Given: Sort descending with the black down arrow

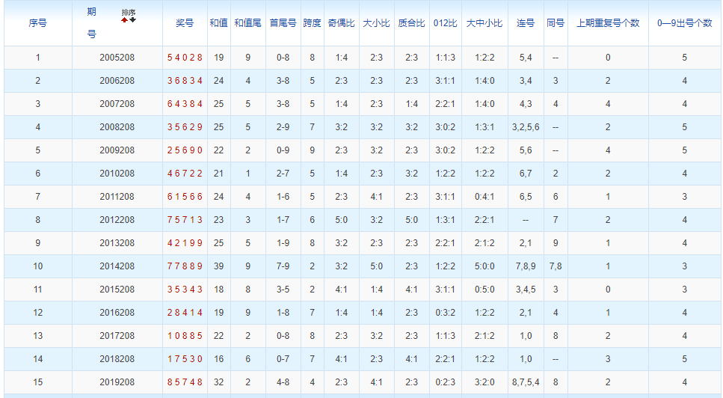Looking at the screenshot, I should pos(133,20).
